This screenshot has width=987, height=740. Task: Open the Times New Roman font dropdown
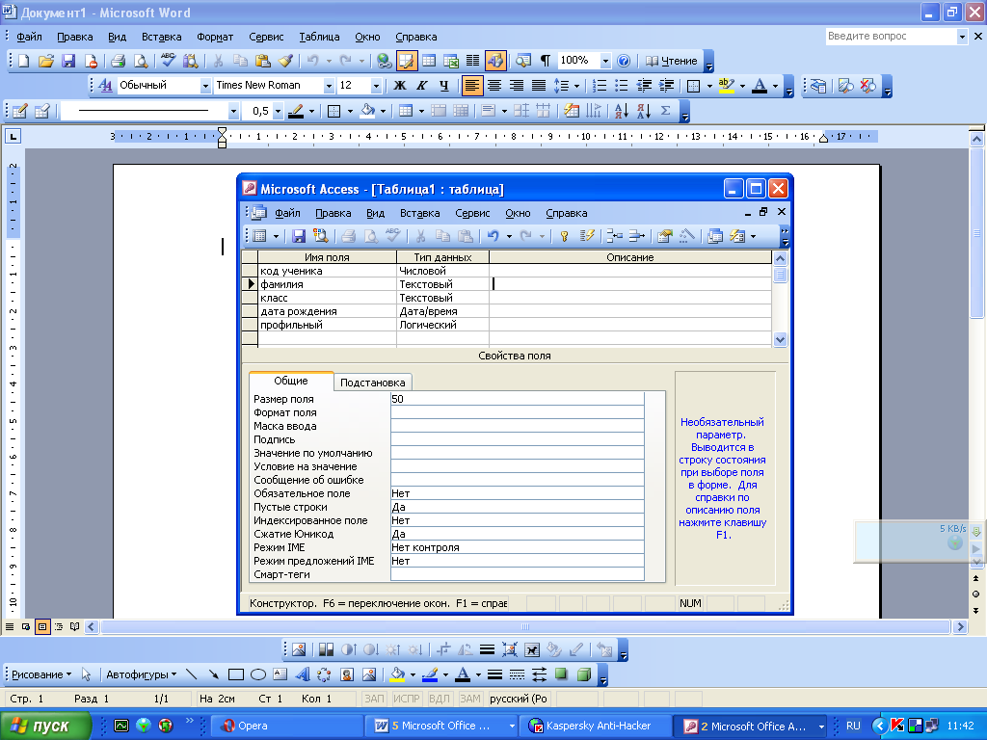click(x=329, y=86)
